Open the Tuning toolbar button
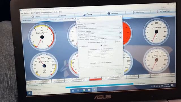The width and height of the screenshot is (181, 102). pos(62,16)
